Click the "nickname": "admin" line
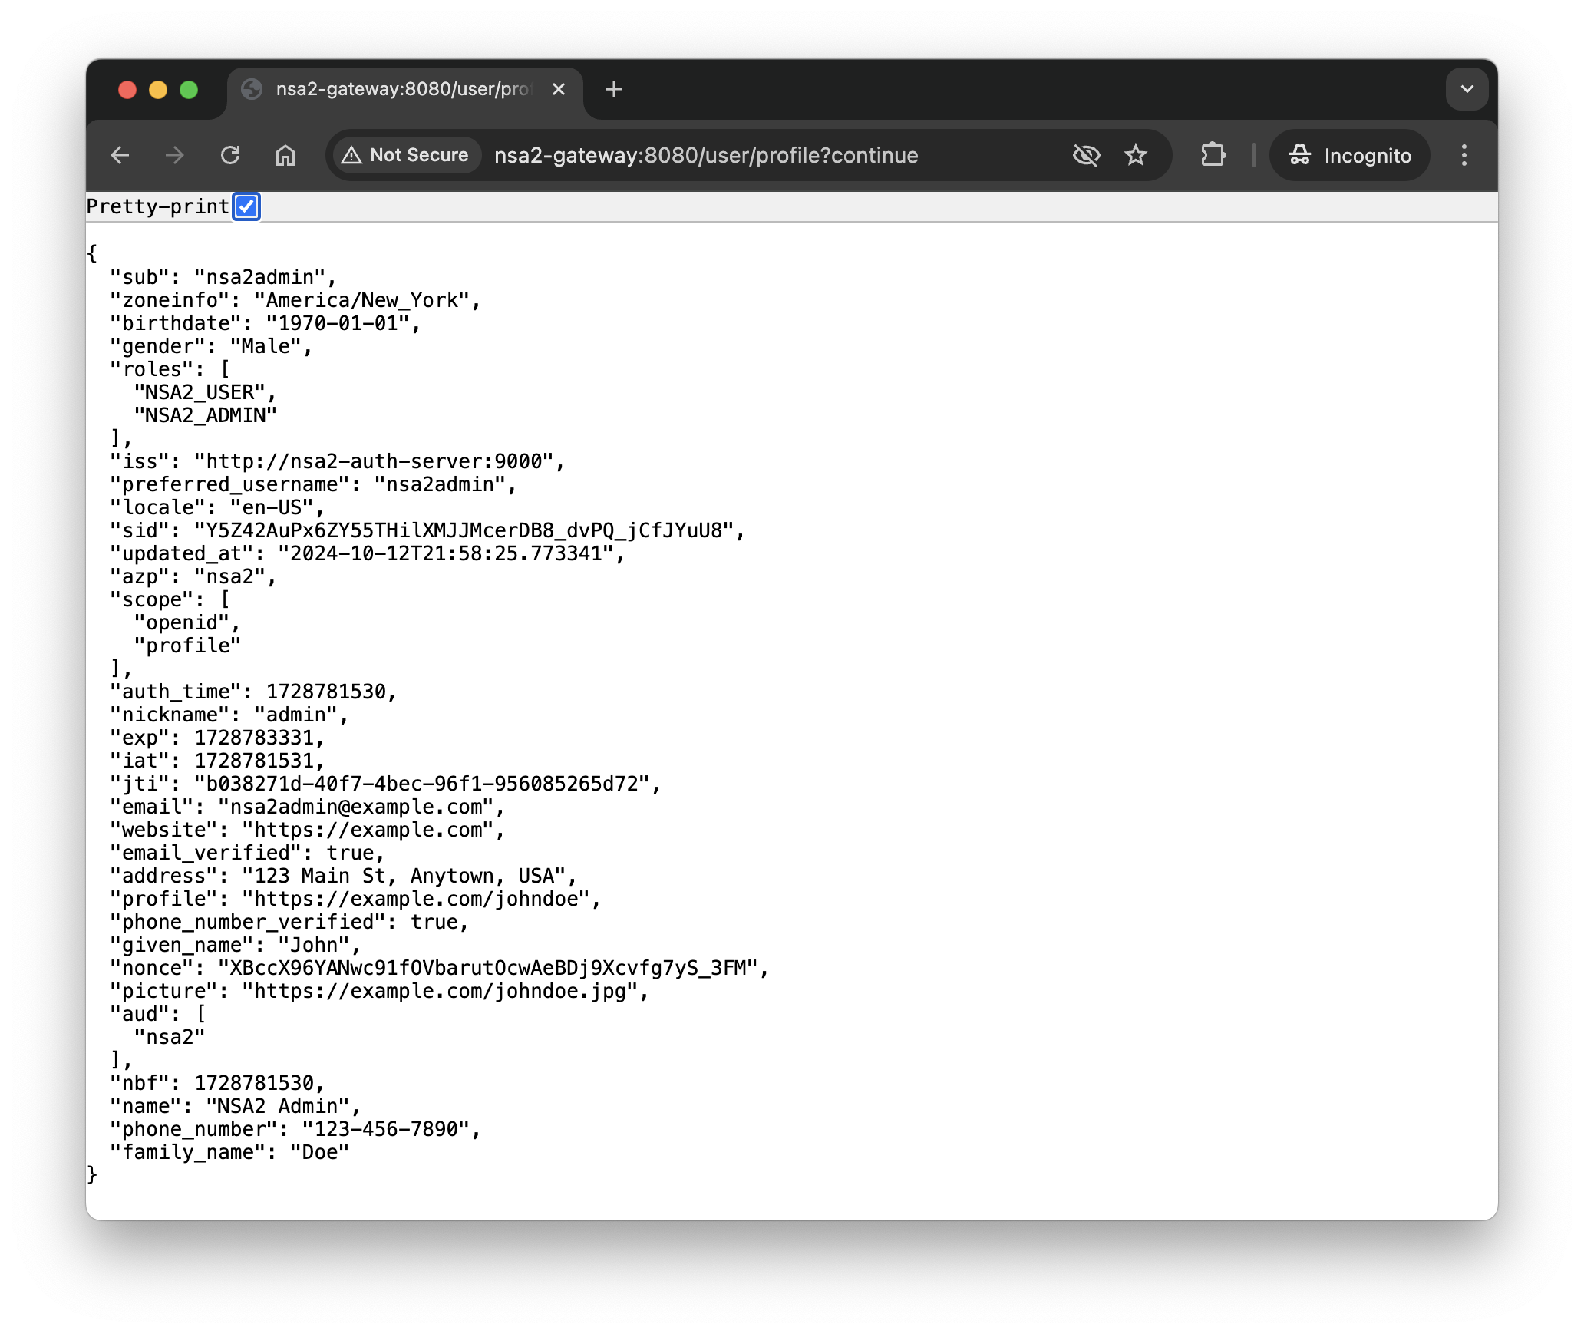 pos(229,715)
